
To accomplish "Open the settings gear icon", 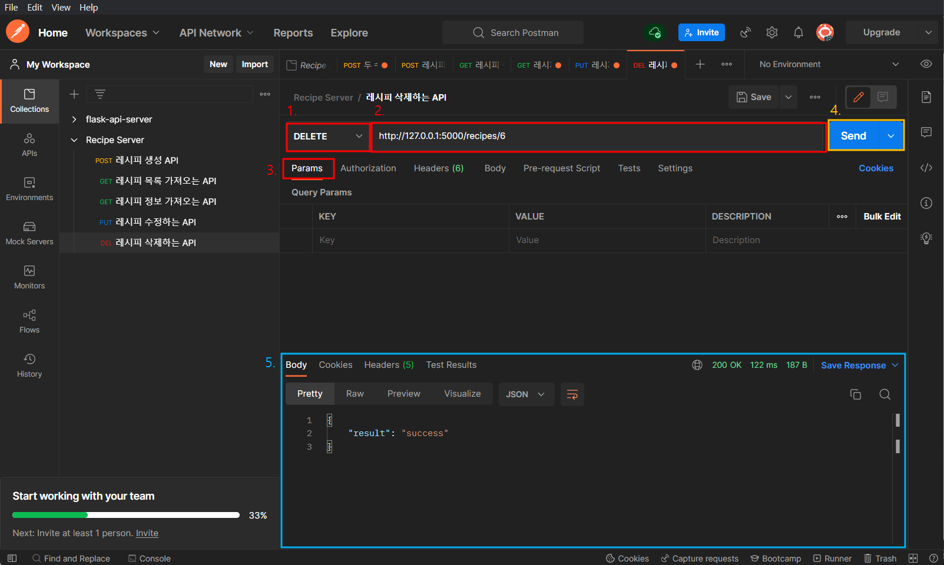I will (772, 32).
